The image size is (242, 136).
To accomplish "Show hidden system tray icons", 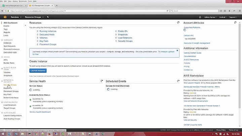I will pyautogui.click(x=212, y=134).
